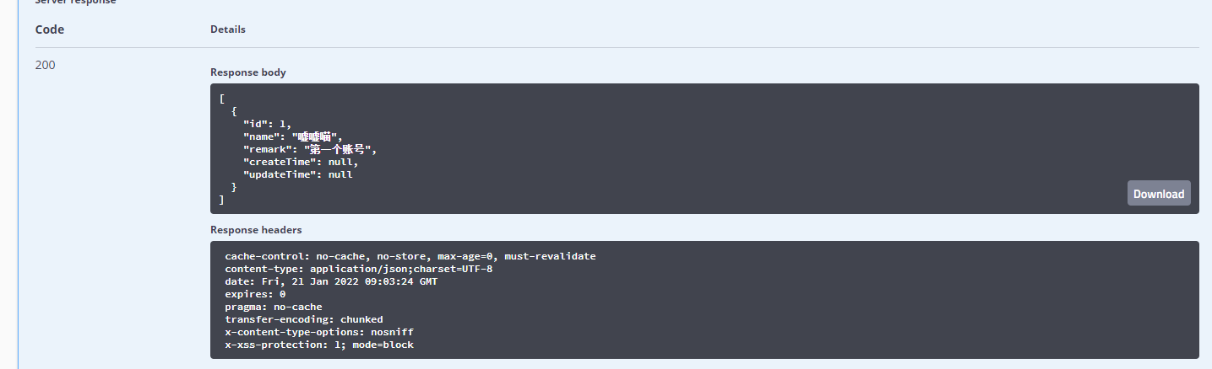This screenshot has height=369, width=1212.
Task: Click the Response body label
Action: click(248, 72)
